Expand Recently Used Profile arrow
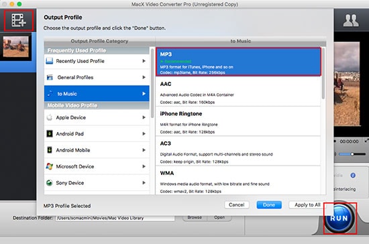This screenshot has height=244, width=369. coord(144,61)
